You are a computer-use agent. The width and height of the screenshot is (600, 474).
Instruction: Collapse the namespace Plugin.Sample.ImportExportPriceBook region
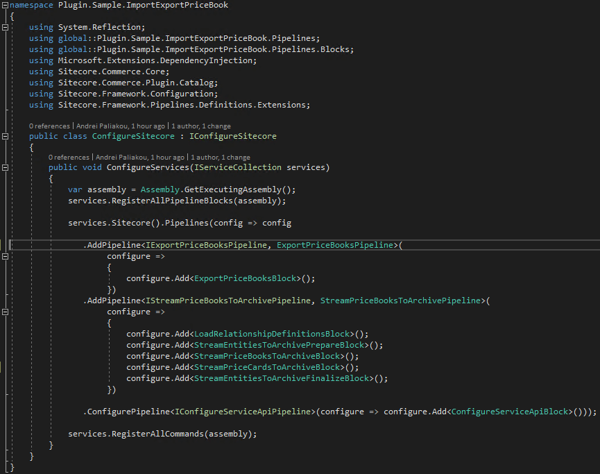6,5
